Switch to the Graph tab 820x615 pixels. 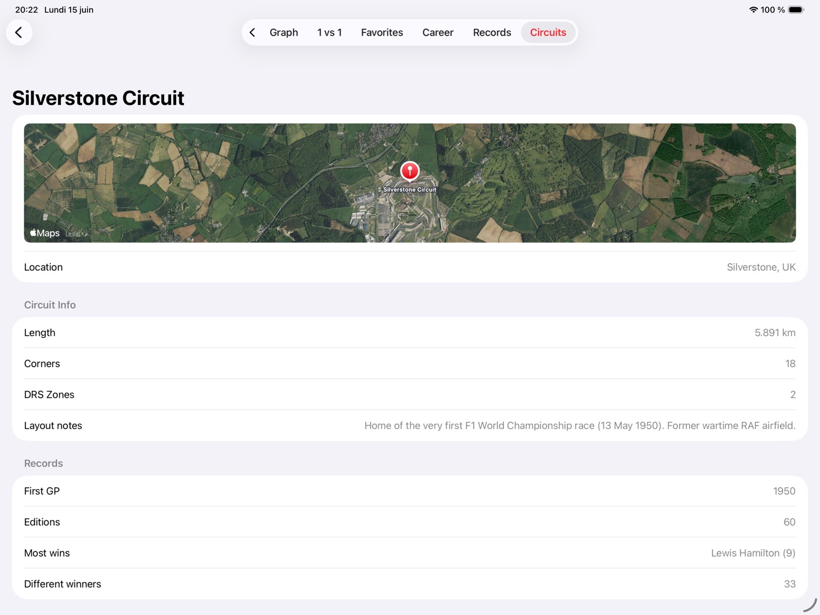pos(284,32)
